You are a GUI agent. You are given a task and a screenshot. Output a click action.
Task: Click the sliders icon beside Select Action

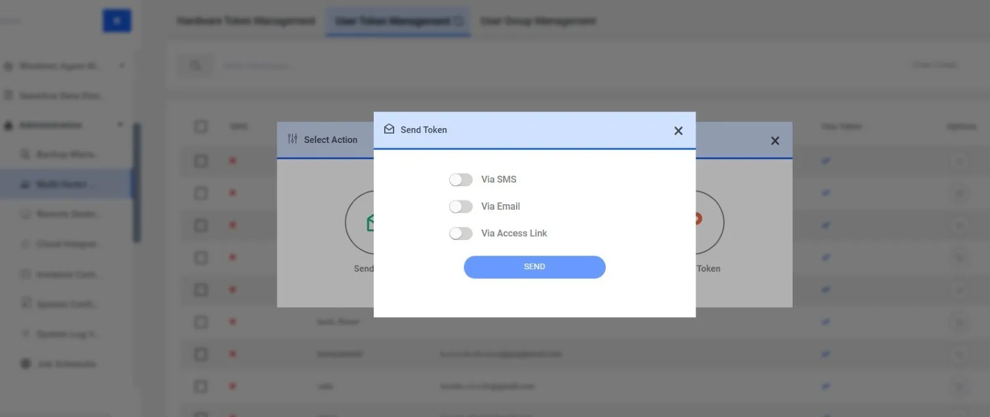293,139
